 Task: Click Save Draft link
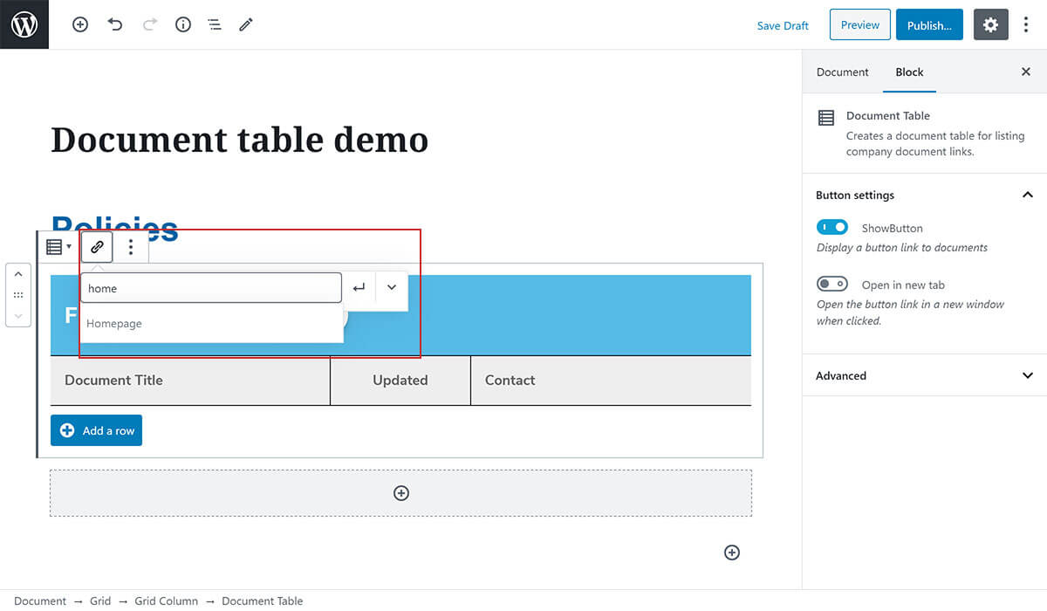(x=783, y=25)
